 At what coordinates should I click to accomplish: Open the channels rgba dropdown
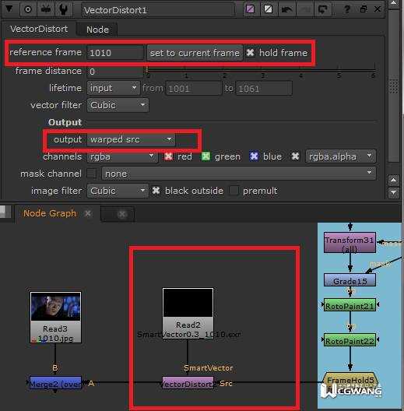coord(122,156)
